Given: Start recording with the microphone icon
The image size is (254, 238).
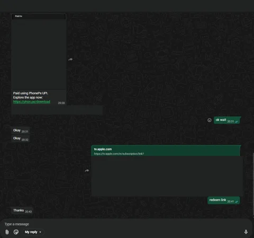Looking at the screenshot, I should coord(246,232).
